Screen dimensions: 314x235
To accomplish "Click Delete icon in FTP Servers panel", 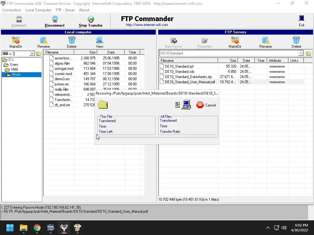I will click(296, 40).
